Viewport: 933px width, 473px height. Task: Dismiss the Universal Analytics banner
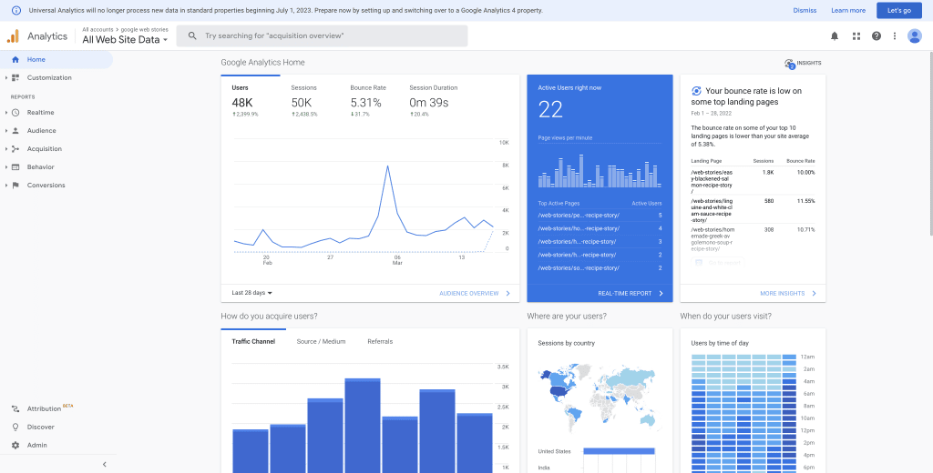(805, 11)
